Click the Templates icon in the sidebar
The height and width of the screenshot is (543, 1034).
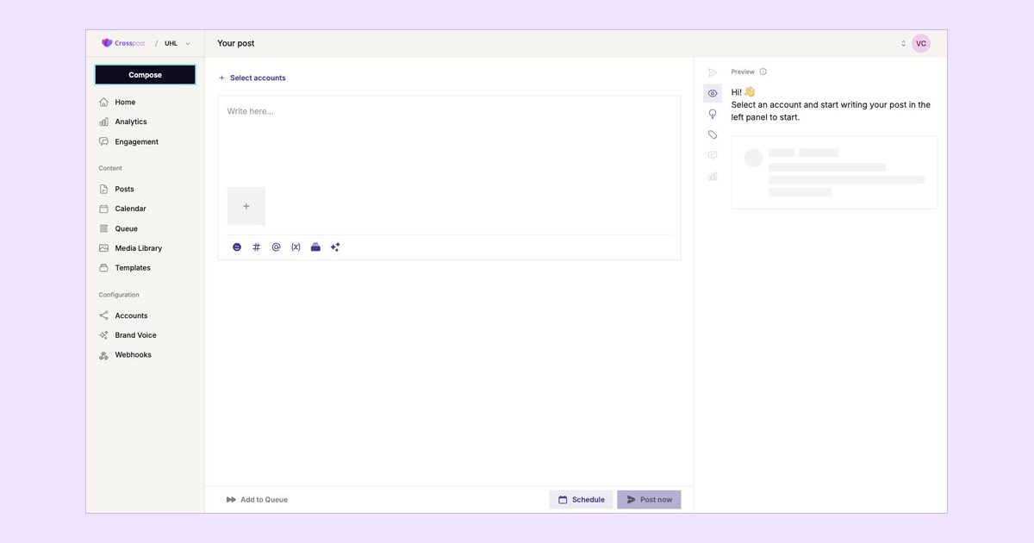pyautogui.click(x=103, y=268)
